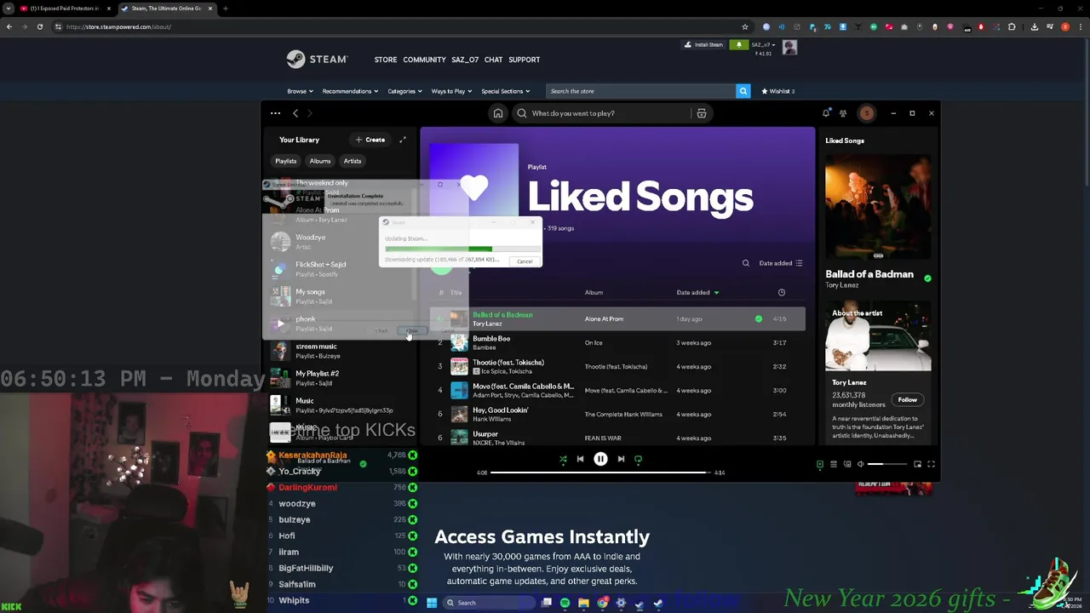Open Spotify three-dots main menu
This screenshot has width=1090, height=613.
pos(275,113)
